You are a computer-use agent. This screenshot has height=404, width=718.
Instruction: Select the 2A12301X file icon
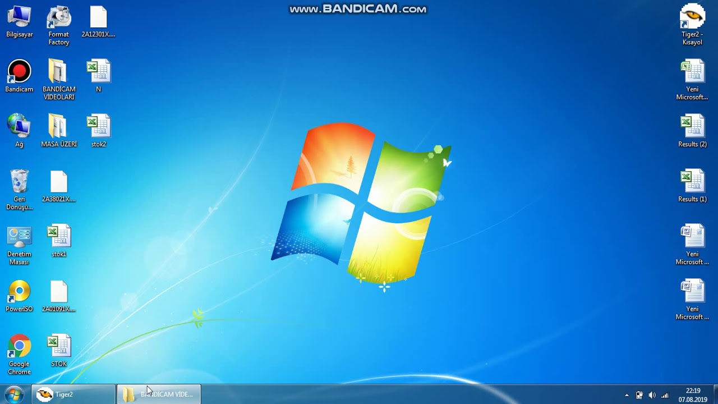[x=98, y=22]
